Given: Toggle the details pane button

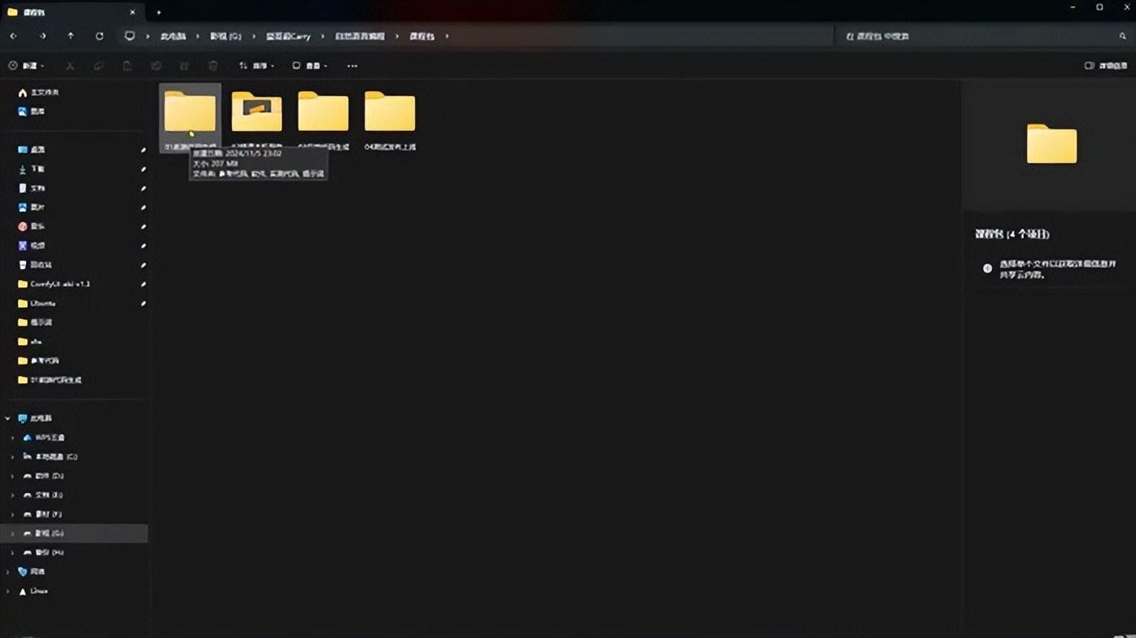Looking at the screenshot, I should click(1106, 66).
